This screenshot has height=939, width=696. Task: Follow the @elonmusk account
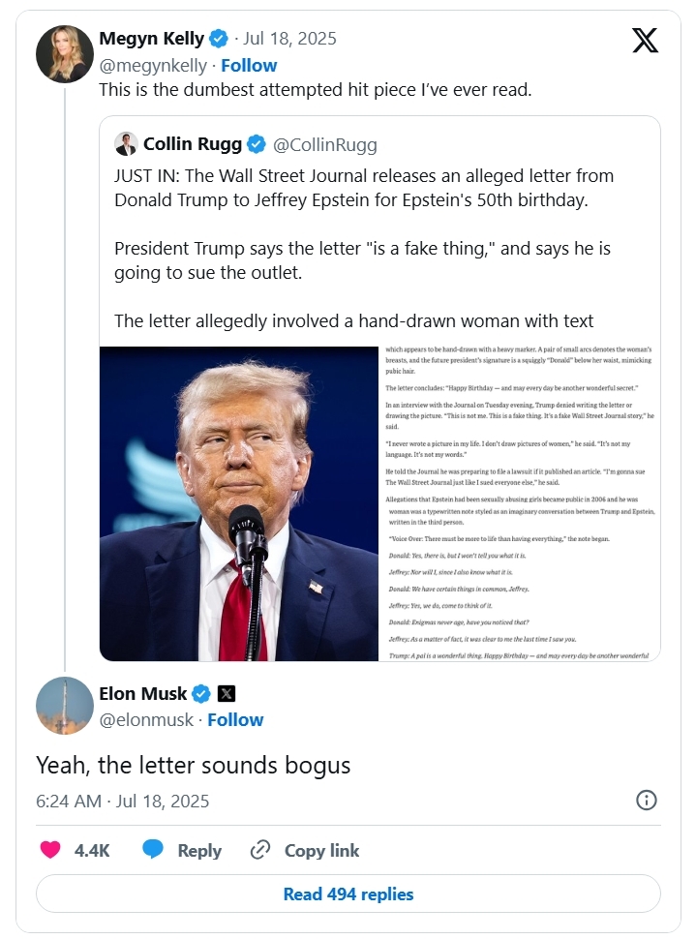(235, 720)
